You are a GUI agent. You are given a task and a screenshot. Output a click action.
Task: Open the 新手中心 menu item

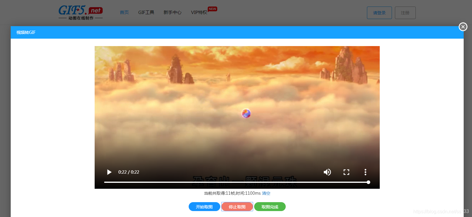tap(172, 12)
